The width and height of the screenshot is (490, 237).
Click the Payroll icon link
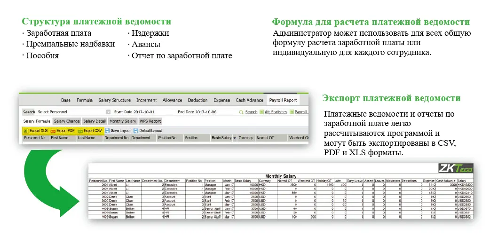(x=292, y=112)
